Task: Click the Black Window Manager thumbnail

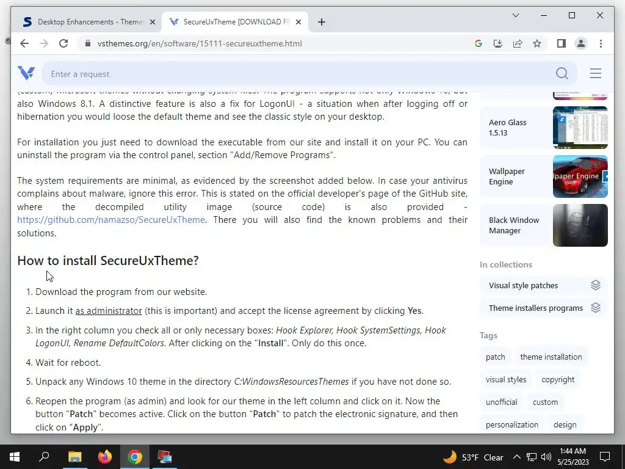Action: point(580,225)
